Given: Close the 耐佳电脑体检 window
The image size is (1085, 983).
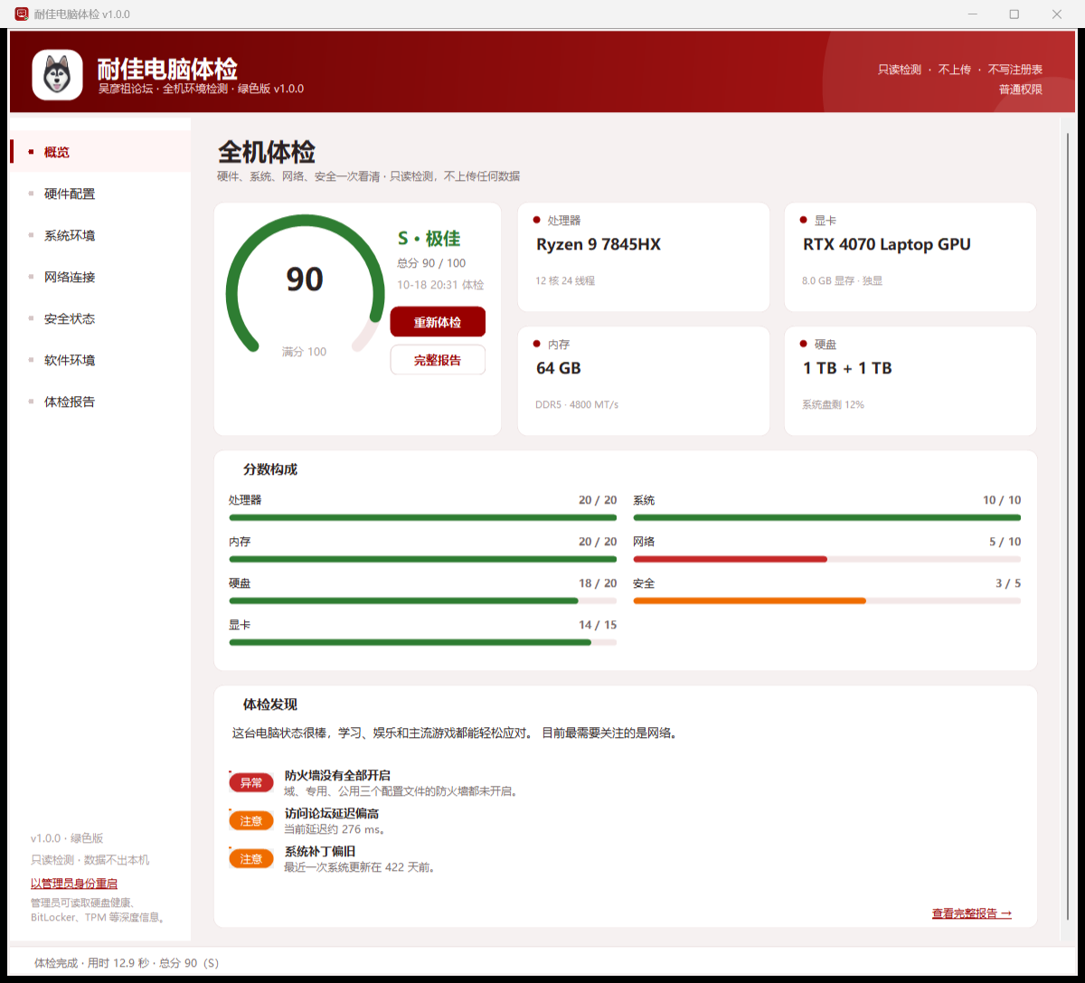Looking at the screenshot, I should tap(1057, 14).
